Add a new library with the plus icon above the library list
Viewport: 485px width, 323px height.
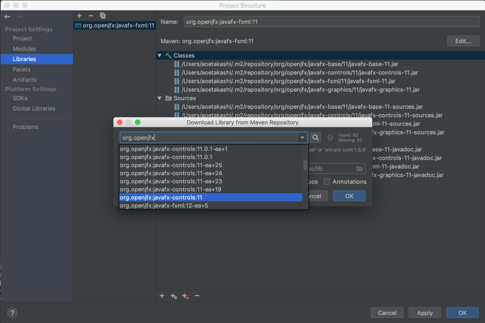click(79, 16)
